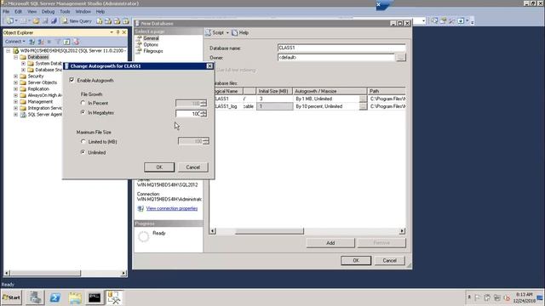
Task: Click the first icon right of the toolbar combo box
Action: coord(434,21)
